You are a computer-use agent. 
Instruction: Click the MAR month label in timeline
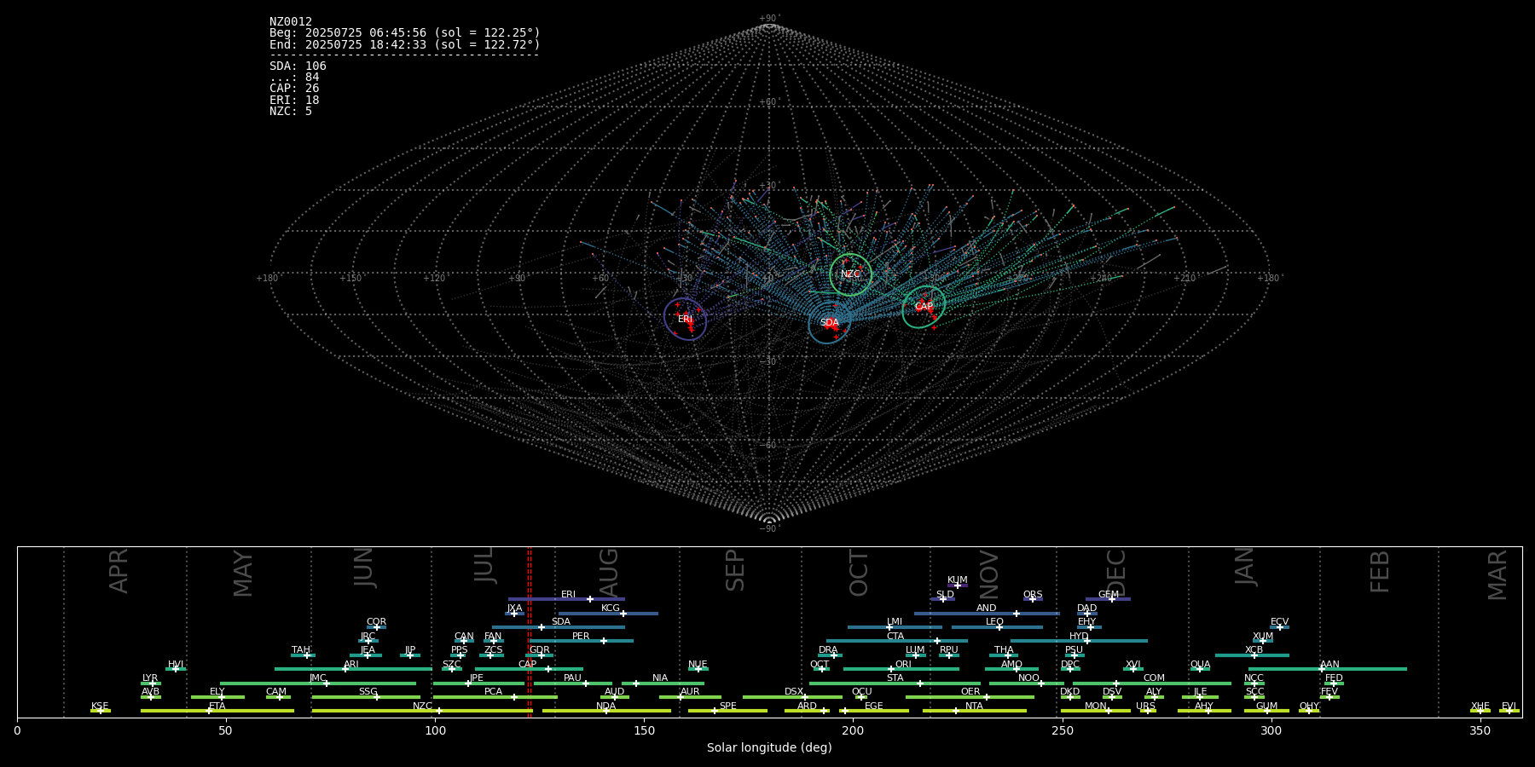point(1497,575)
